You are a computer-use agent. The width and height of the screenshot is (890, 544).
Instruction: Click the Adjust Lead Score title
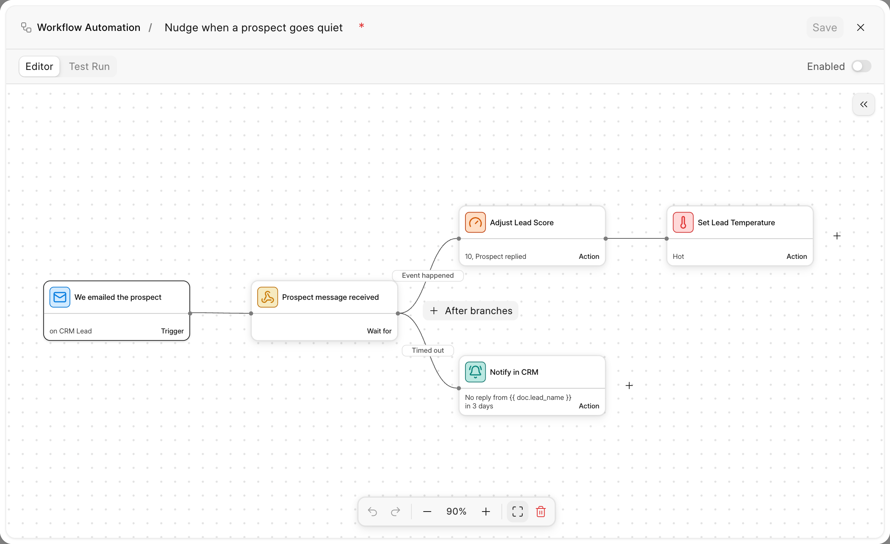click(521, 223)
